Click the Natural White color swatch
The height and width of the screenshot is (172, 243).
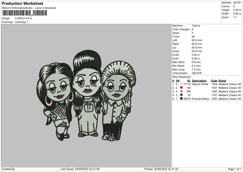pyautogui.click(x=181, y=84)
